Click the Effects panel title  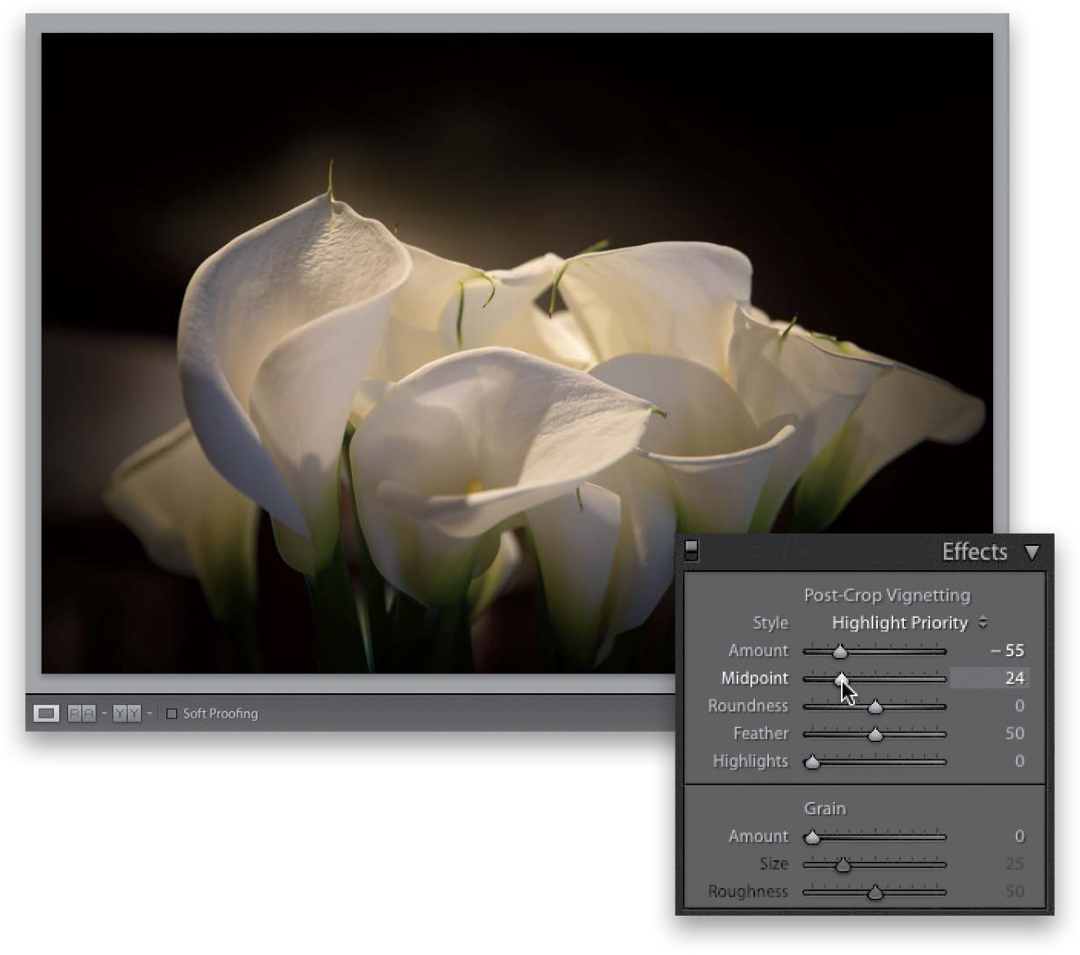(974, 552)
